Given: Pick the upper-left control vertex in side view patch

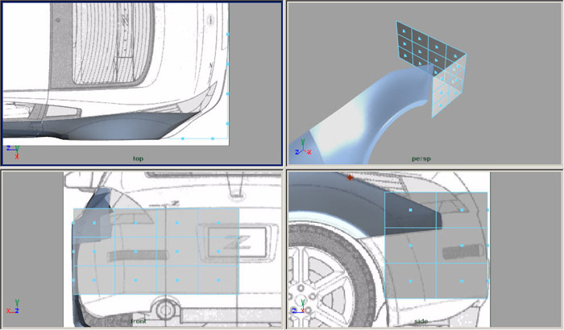Looking at the screenshot, I should coord(410,210).
